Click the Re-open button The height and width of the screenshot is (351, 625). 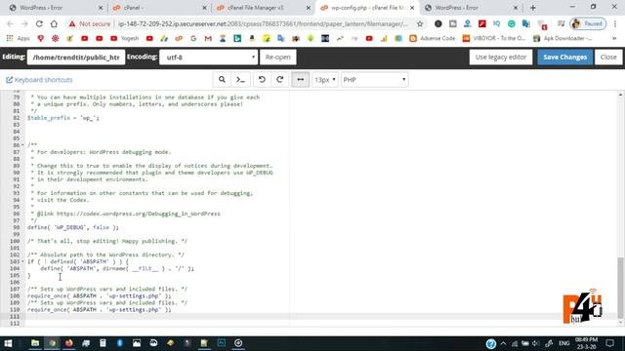click(277, 57)
